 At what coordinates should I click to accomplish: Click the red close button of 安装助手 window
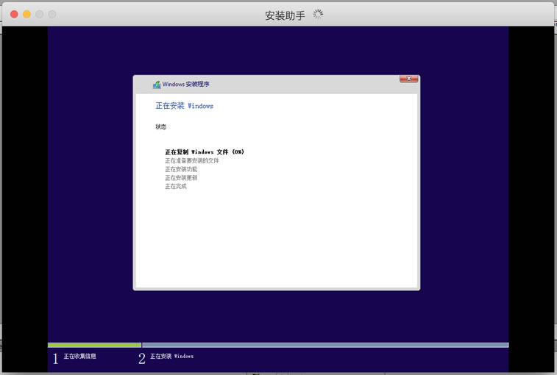(14, 14)
